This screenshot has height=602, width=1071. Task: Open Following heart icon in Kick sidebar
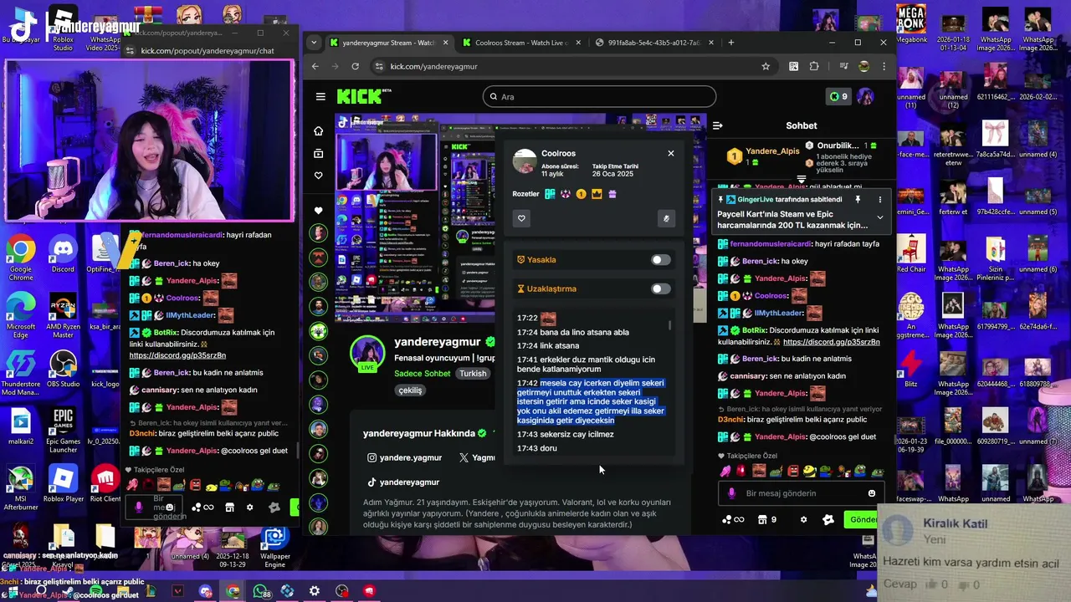coord(318,176)
